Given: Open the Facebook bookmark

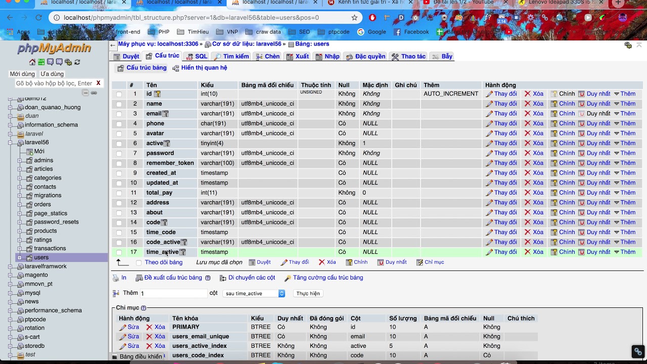Looking at the screenshot, I should pyautogui.click(x=411, y=32).
